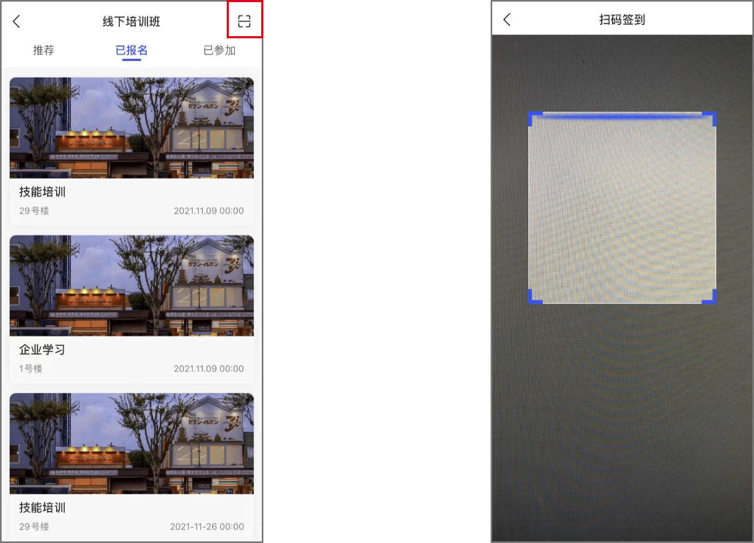Click the 扫码签到 page title
The image size is (754, 543).
[x=622, y=19]
